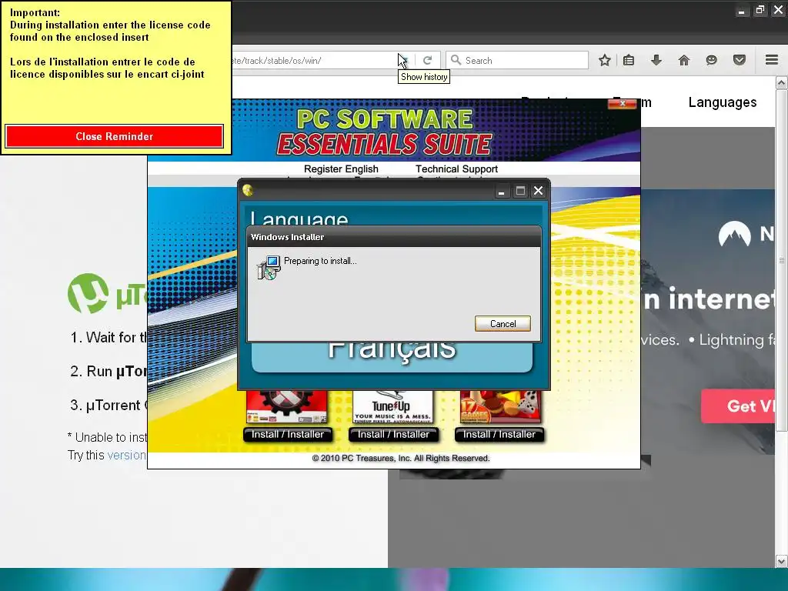The height and width of the screenshot is (591, 788).
Task: Click the browser Search field
Action: (517, 60)
